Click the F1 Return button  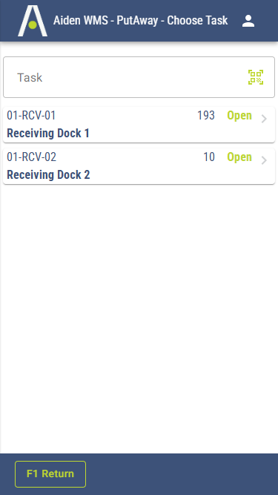50,473
